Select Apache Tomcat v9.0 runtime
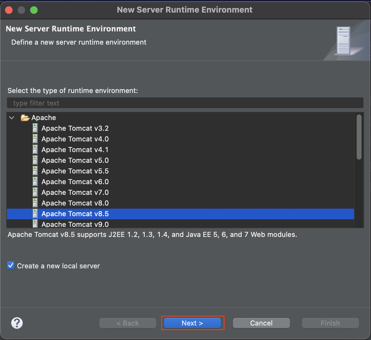 [180, 224]
